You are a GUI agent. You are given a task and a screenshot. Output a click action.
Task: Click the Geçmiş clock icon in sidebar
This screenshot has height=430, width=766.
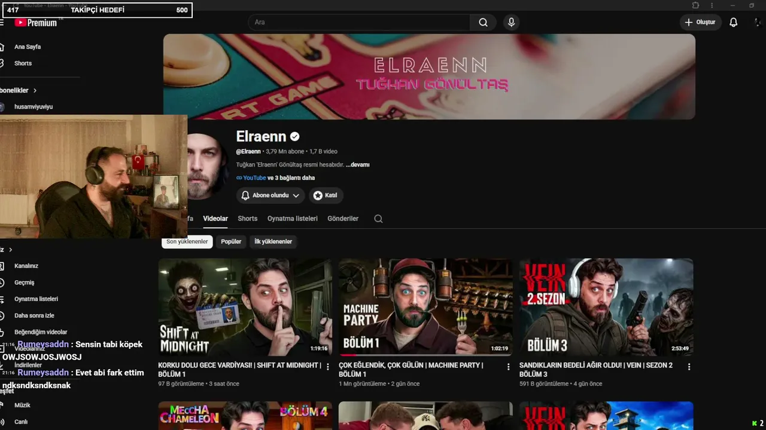(x=2, y=282)
